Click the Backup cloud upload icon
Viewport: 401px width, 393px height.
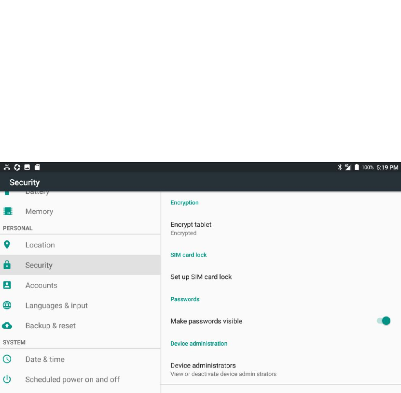click(7, 325)
